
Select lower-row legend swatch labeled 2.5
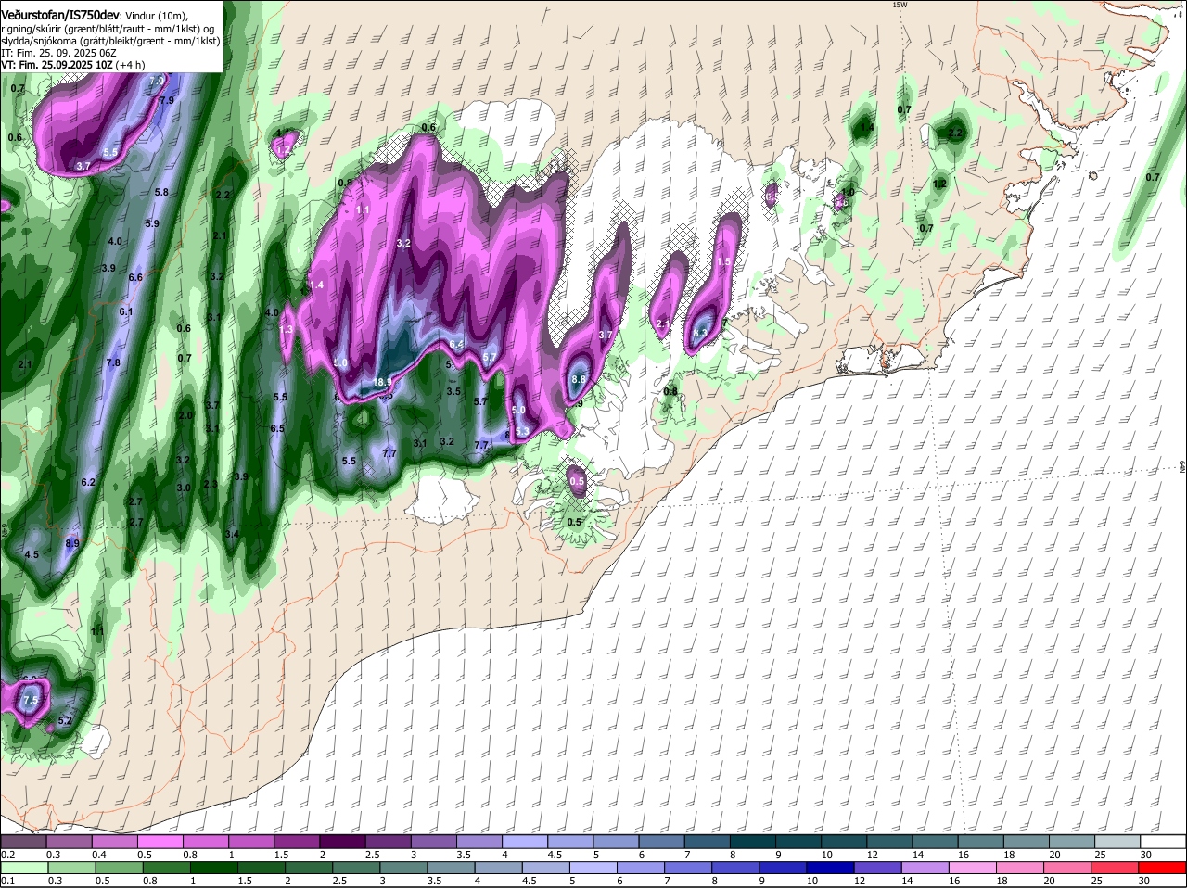(356, 868)
